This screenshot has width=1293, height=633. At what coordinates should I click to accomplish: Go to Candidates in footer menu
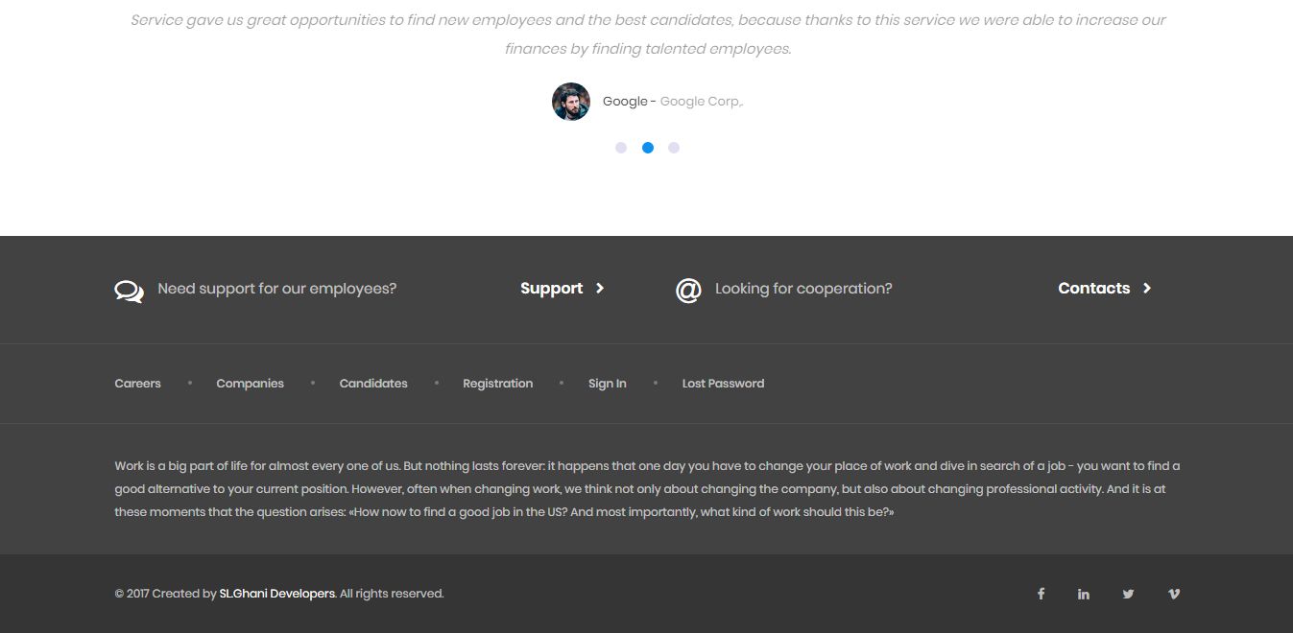[373, 384]
